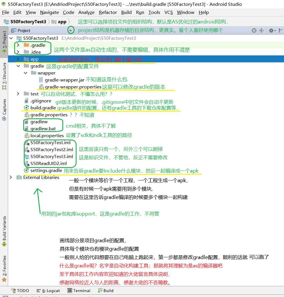The width and height of the screenshot is (284, 297).
Task: Expand the app module node
Action: tap(18, 59)
